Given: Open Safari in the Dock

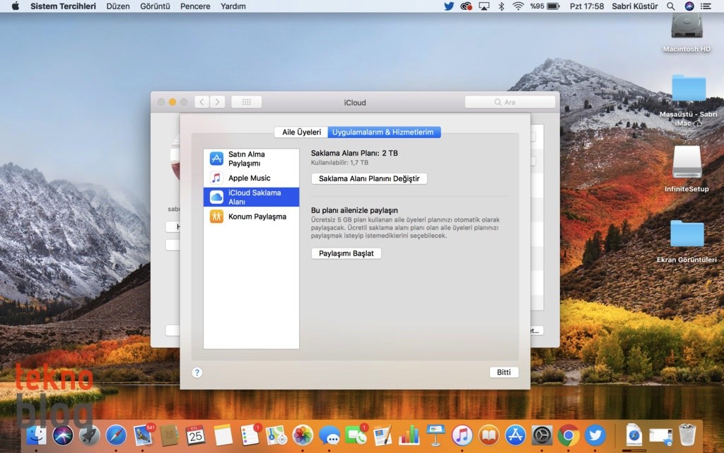Looking at the screenshot, I should (116, 435).
